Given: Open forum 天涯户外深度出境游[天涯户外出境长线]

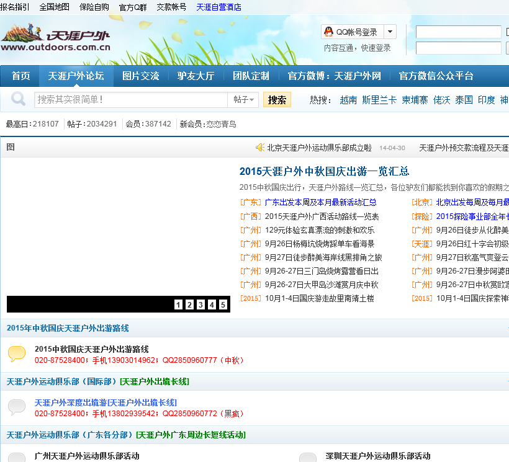Looking at the screenshot, I should coord(106,402).
